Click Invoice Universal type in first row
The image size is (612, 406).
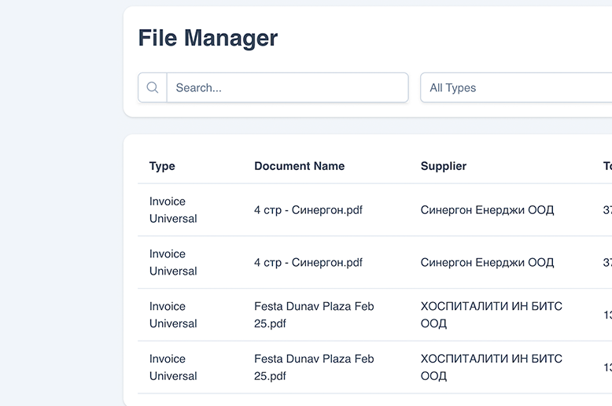(x=173, y=210)
